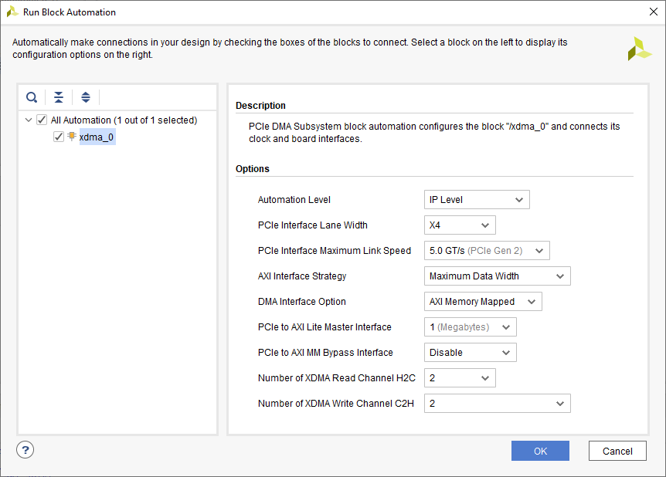The image size is (666, 477).
Task: Collapse the All Automation tree node
Action: pyautogui.click(x=29, y=120)
